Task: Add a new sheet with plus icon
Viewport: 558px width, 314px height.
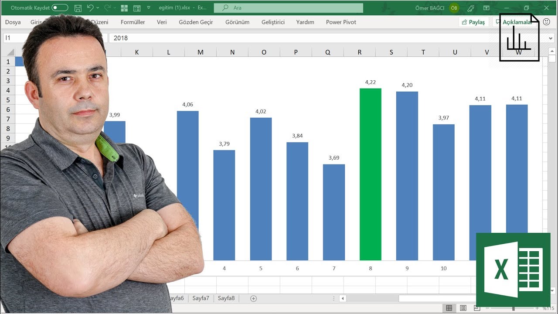Action: pos(253,298)
